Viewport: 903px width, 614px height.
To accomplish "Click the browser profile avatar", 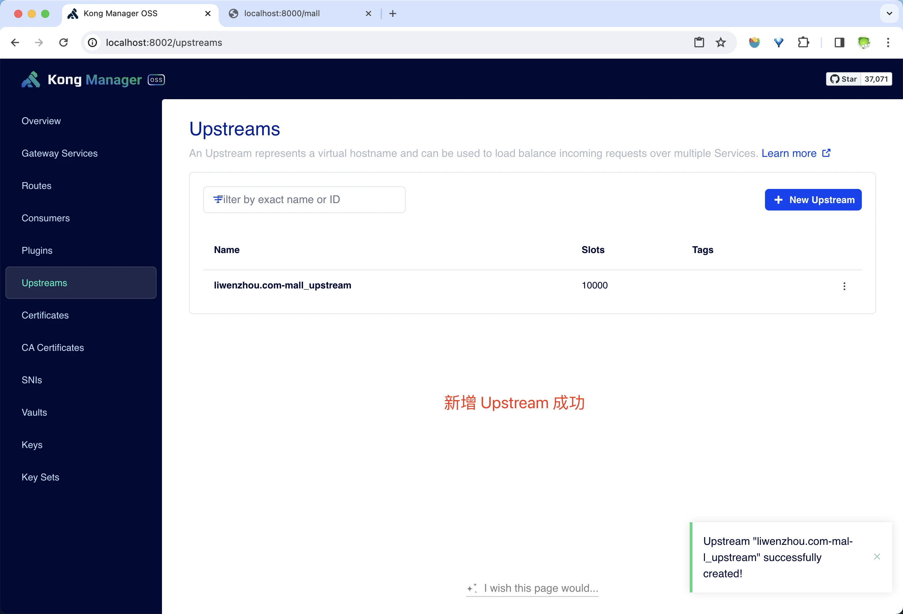I will click(864, 42).
